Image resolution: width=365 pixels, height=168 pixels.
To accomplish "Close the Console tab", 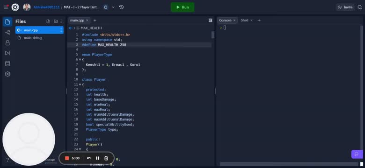I will pos(234,20).
